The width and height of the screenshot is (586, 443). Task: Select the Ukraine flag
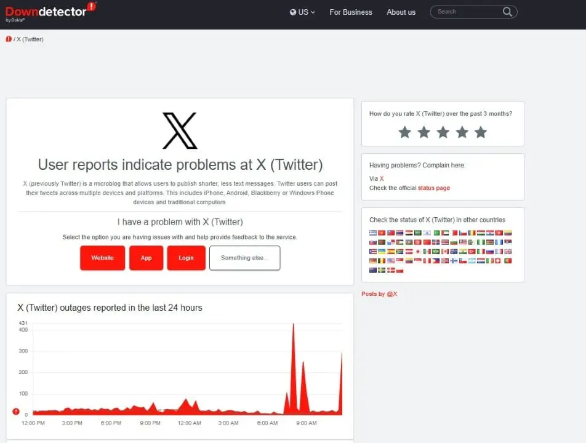coord(382,252)
